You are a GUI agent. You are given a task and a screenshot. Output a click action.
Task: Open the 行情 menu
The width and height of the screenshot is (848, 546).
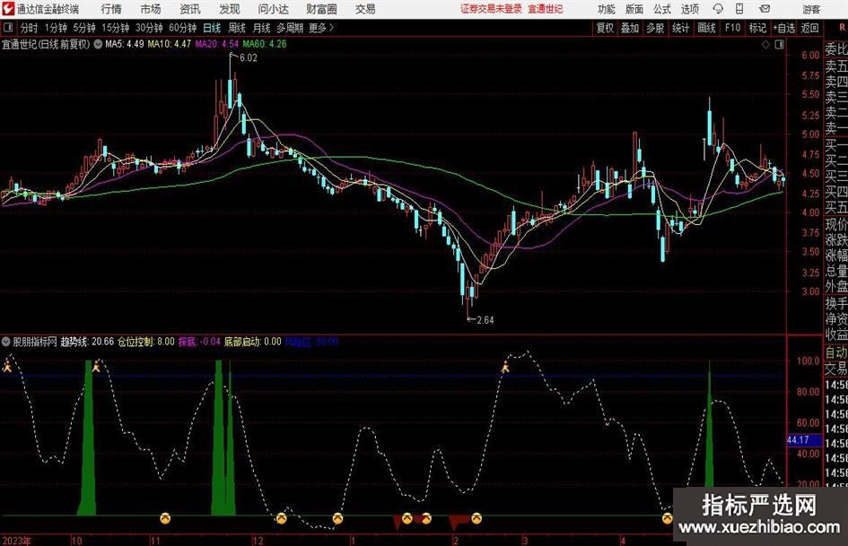pos(111,9)
